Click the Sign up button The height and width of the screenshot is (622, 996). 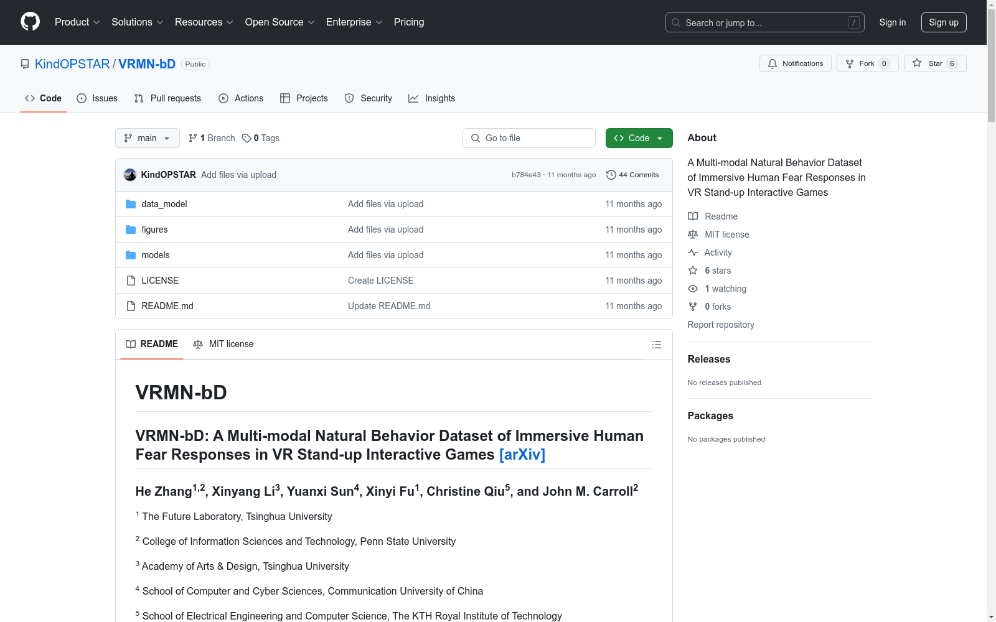click(944, 22)
